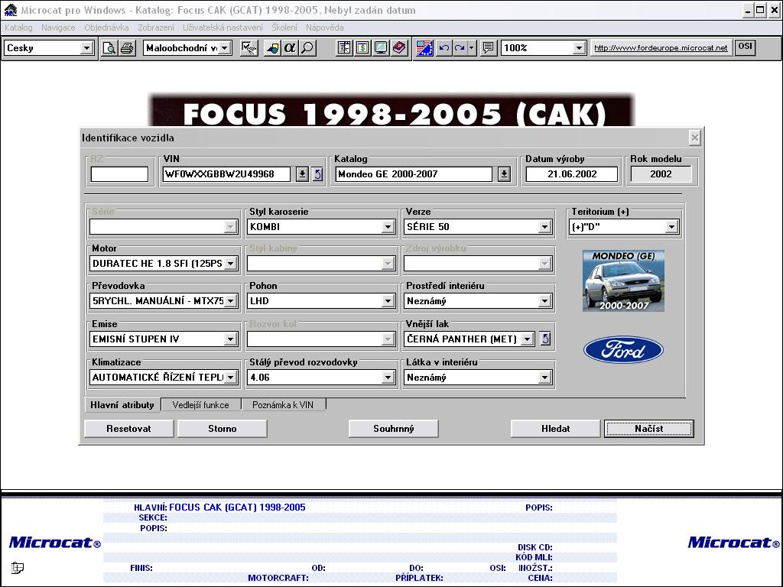The height and width of the screenshot is (587, 783).
Task: Open the Cesky language dropdown
Action: click(86, 48)
